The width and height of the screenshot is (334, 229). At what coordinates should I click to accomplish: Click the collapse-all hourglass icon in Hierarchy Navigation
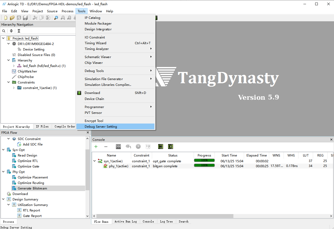19,31
